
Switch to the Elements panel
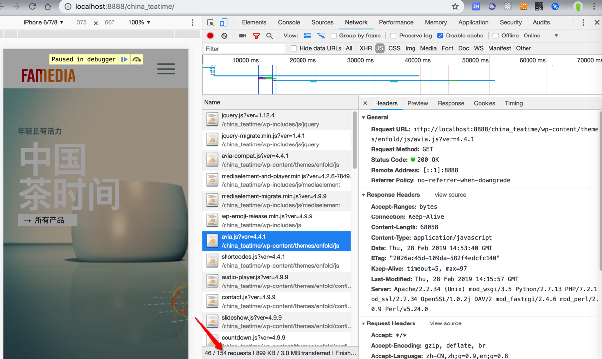pyautogui.click(x=254, y=23)
